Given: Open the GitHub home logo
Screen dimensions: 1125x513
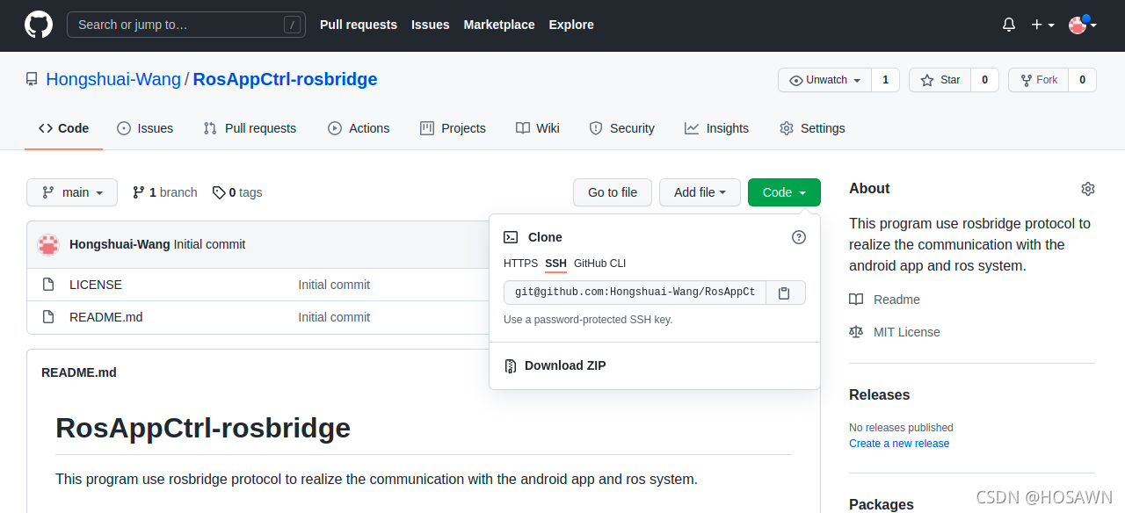Looking at the screenshot, I should tap(39, 25).
